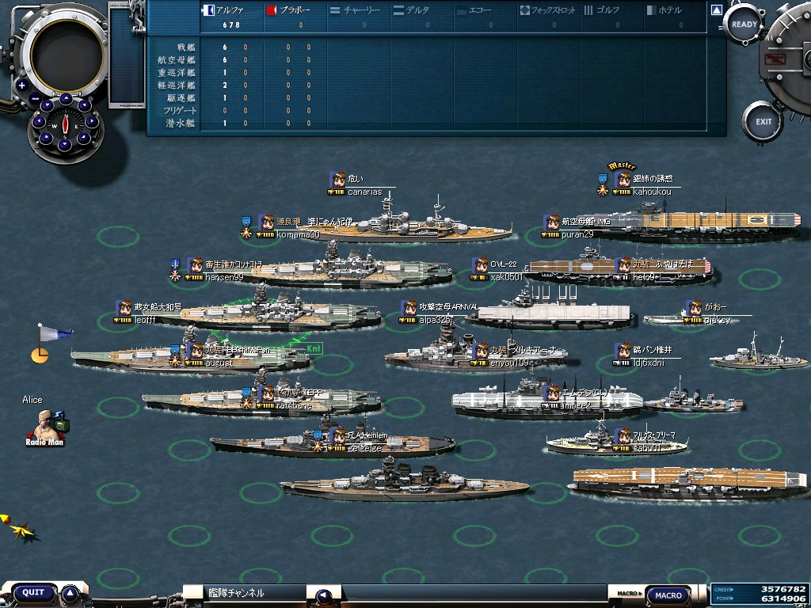Select the フォックストロット team tab
The width and height of the screenshot is (811, 608).
tap(549, 17)
